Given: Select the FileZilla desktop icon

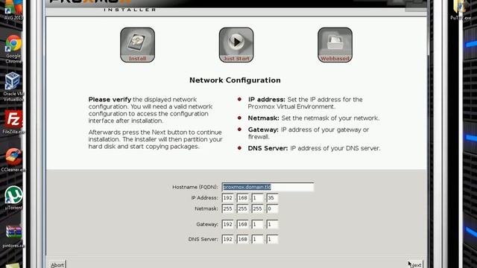Looking at the screenshot, I should 13,122.
